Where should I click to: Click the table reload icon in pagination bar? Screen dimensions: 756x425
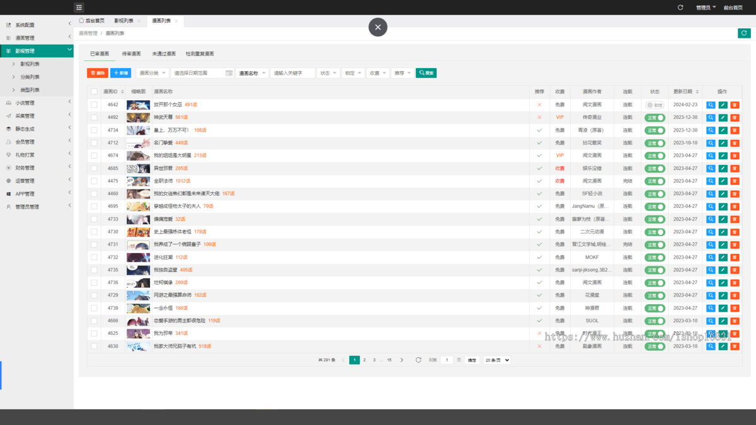point(418,360)
